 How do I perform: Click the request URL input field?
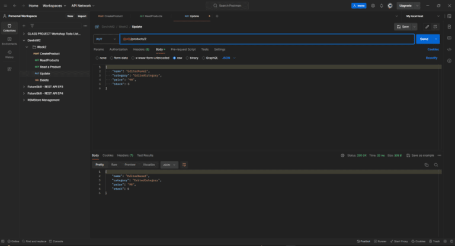(x=267, y=39)
